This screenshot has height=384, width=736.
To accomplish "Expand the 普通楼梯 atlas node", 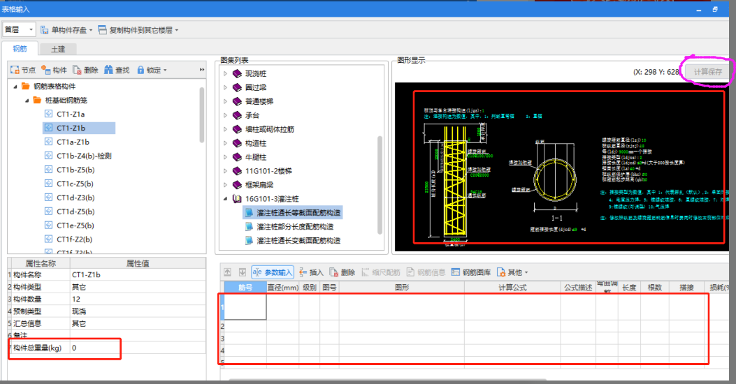I will point(225,101).
